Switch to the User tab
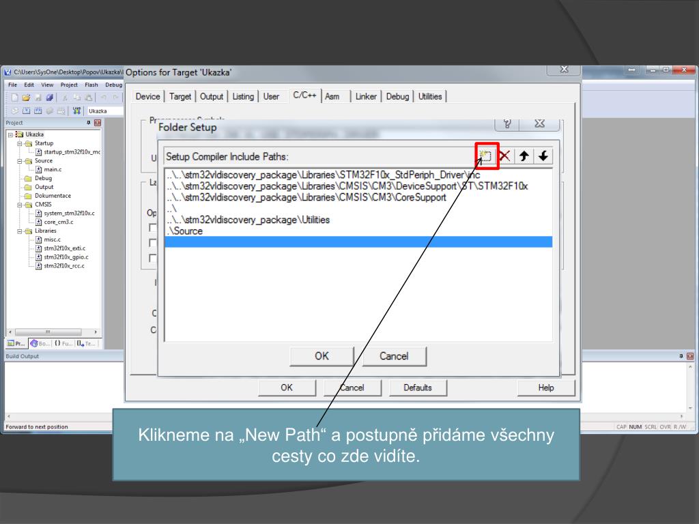The width and height of the screenshot is (699, 524). (x=271, y=97)
